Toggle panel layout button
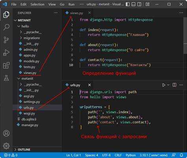The width and height of the screenshot is (187, 158). pyautogui.click(x=133, y=4)
